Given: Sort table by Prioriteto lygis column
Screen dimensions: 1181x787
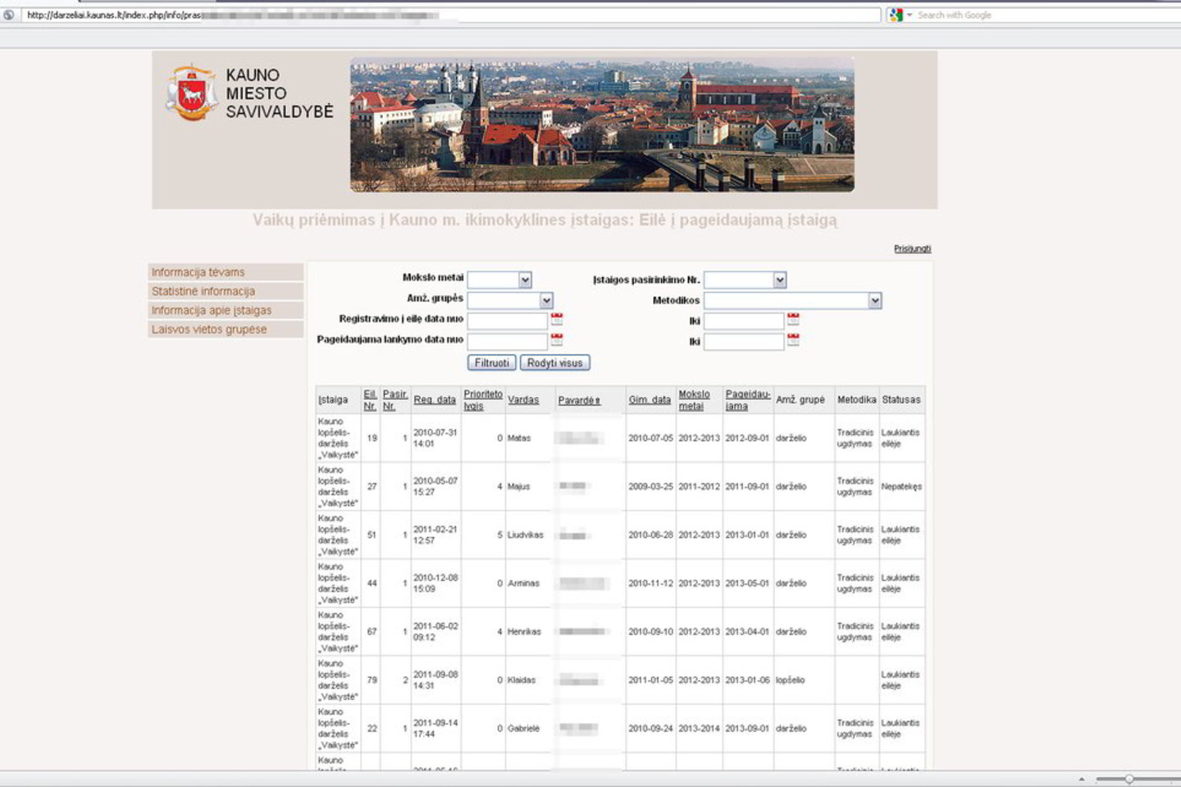Looking at the screenshot, I should point(483,400).
